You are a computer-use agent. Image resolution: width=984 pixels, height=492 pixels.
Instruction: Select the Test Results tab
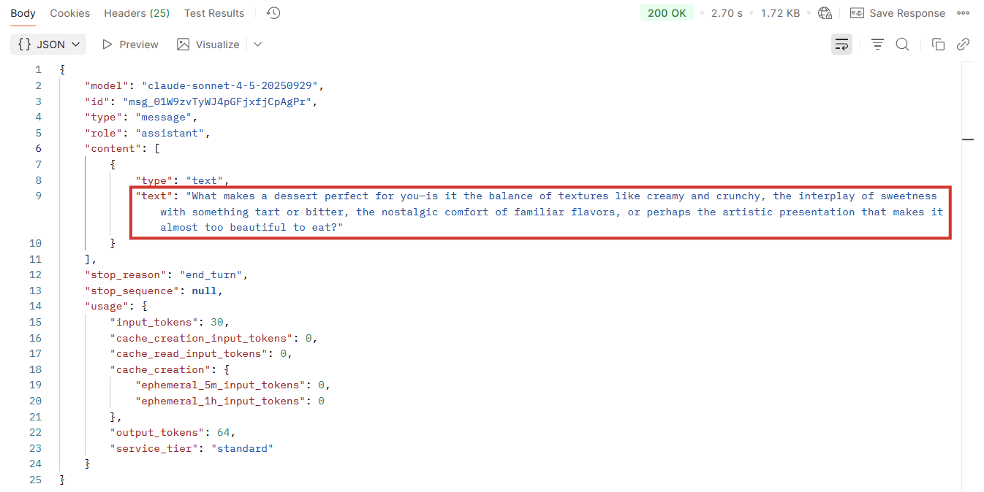(213, 12)
